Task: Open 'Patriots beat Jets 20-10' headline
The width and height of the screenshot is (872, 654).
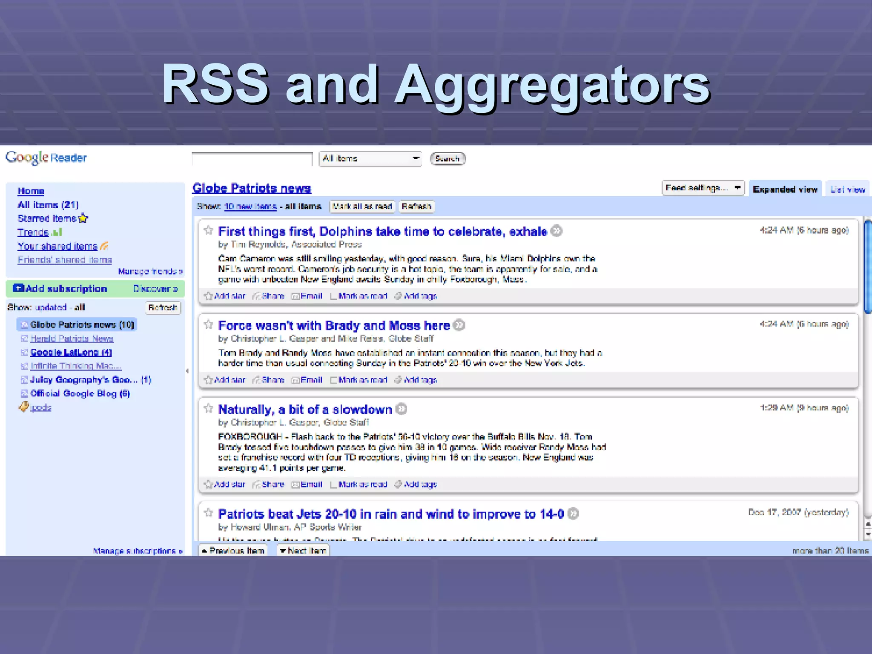Action: [x=391, y=514]
